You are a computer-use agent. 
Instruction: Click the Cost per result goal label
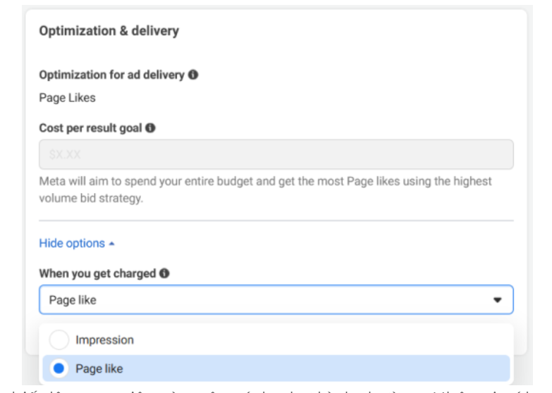(90, 128)
